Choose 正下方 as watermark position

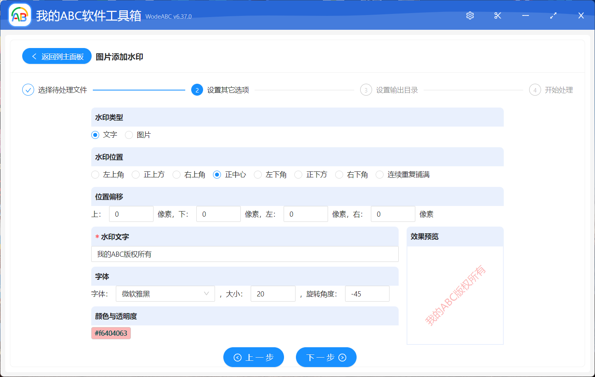298,174
